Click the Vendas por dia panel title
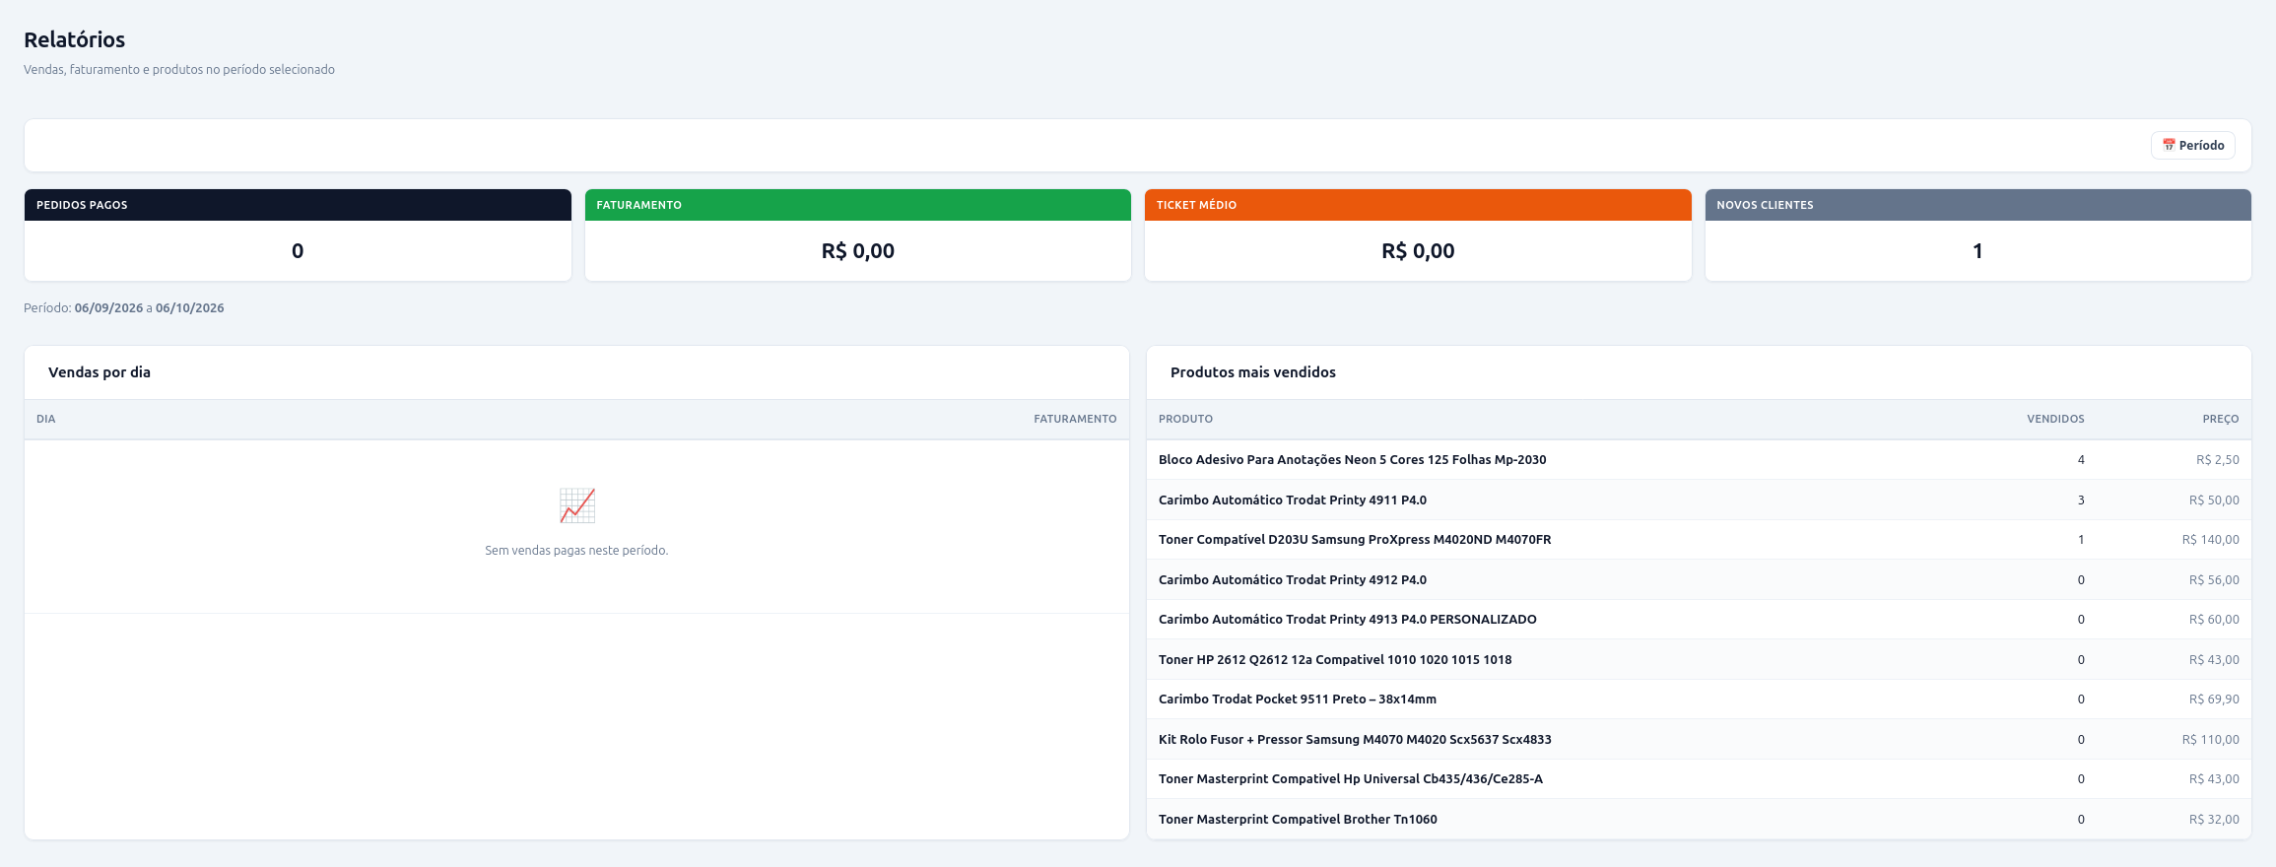The image size is (2276, 867). (x=100, y=372)
